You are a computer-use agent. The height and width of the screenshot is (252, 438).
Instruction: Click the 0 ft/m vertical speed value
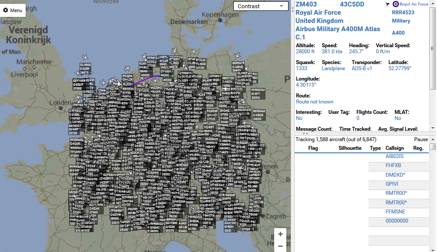coord(383,52)
